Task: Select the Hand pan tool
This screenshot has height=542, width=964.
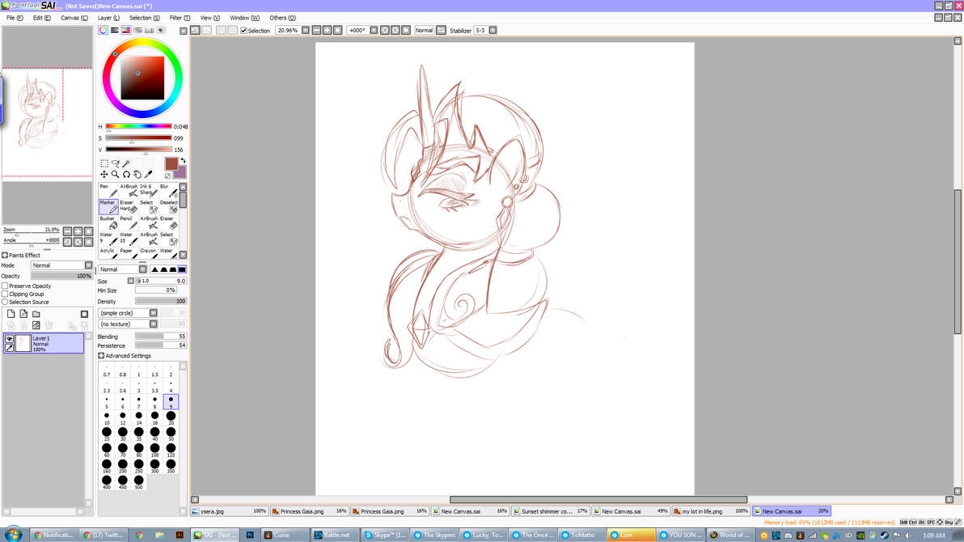Action: [137, 175]
